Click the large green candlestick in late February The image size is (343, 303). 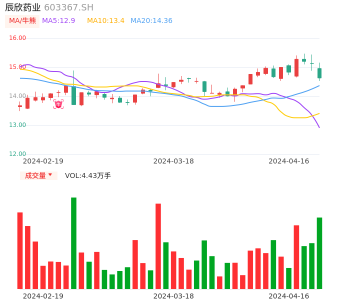73,95
